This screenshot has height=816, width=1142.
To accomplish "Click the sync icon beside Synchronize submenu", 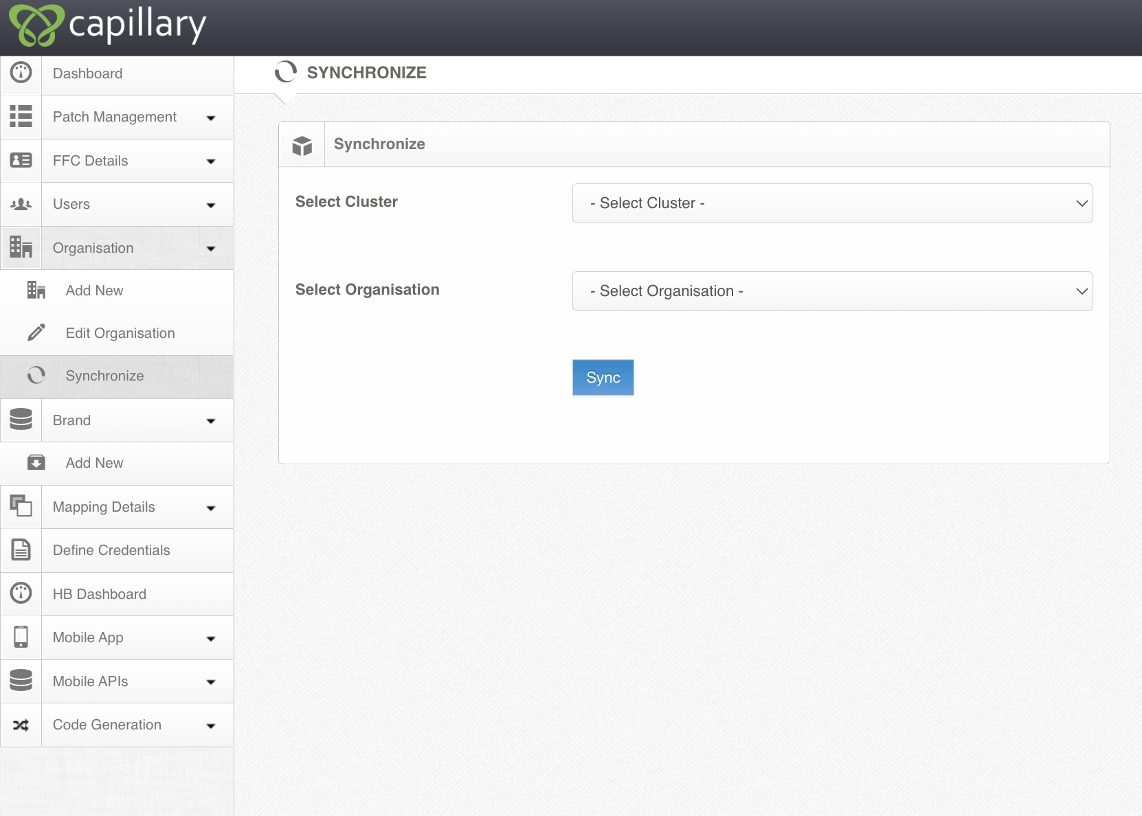I will coord(36,375).
